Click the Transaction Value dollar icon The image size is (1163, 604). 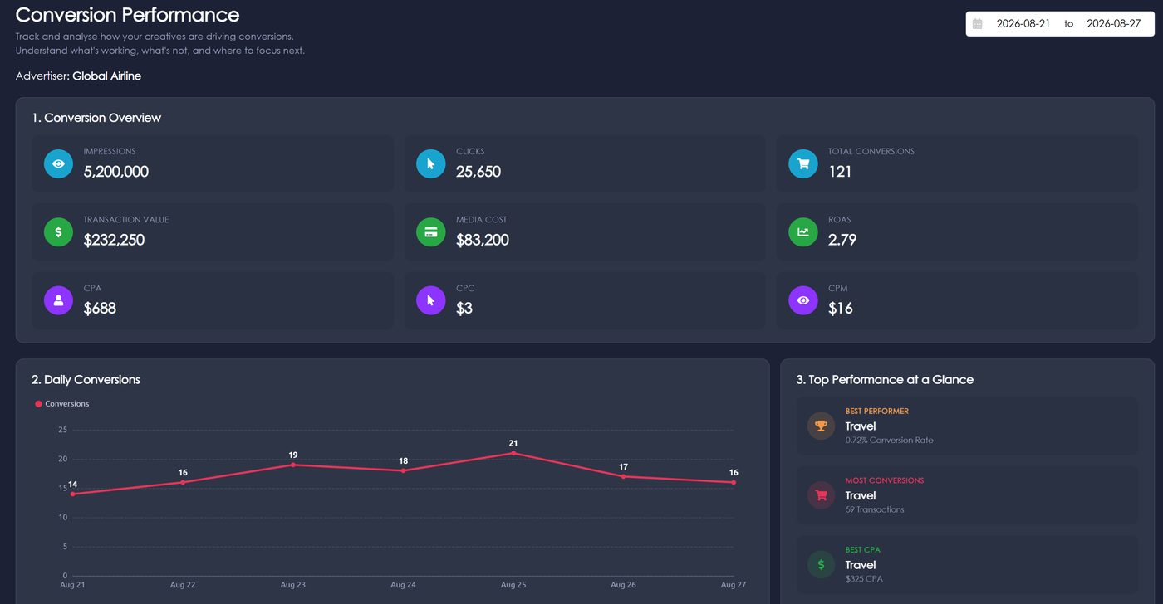pos(58,232)
